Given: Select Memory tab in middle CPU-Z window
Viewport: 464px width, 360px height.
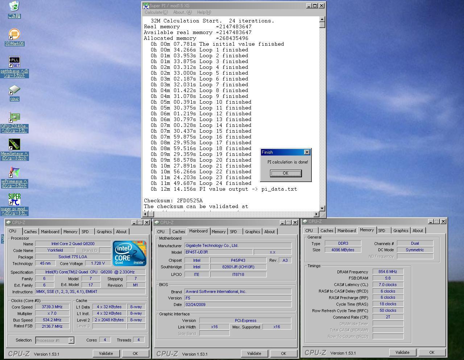Looking at the screenshot, I should point(219,232).
